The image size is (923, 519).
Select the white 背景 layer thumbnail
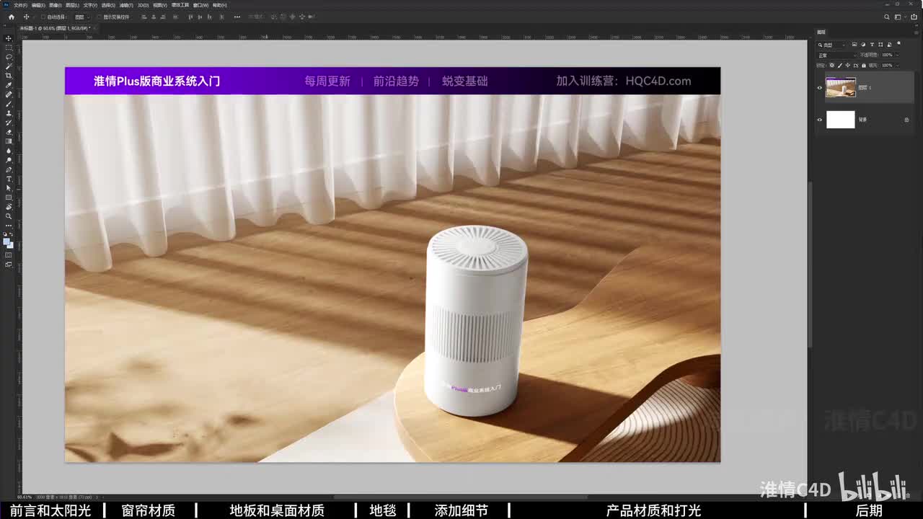point(840,120)
